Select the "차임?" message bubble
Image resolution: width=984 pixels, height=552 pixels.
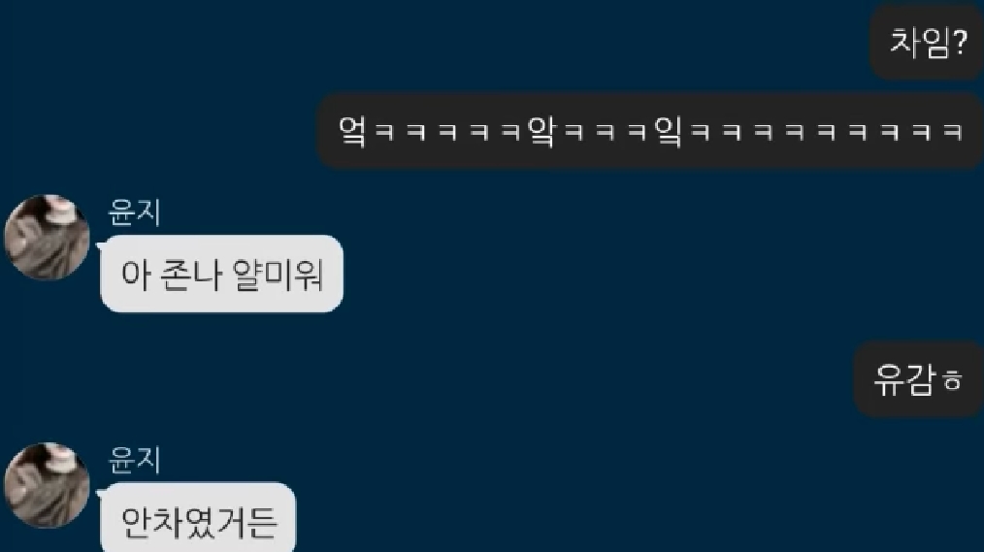pos(927,43)
